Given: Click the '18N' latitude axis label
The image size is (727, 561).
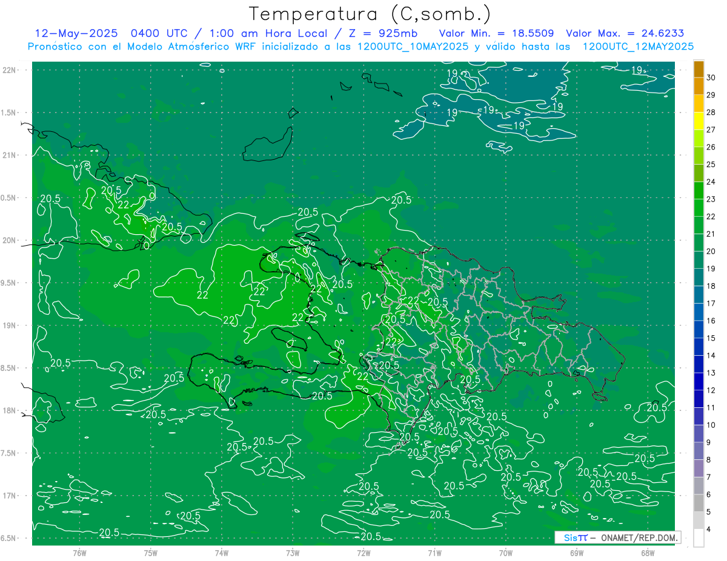Looking at the screenshot, I should coord(8,410).
